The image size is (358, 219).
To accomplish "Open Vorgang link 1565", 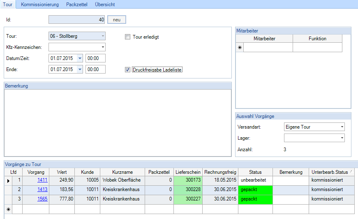I will 42,199.
